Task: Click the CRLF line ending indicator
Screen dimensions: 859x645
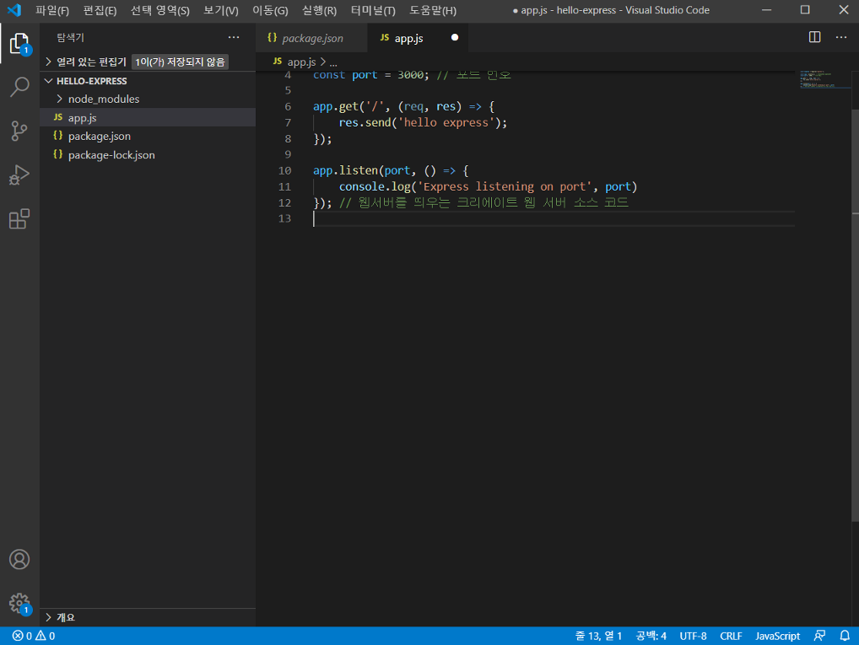Action: [x=731, y=636]
